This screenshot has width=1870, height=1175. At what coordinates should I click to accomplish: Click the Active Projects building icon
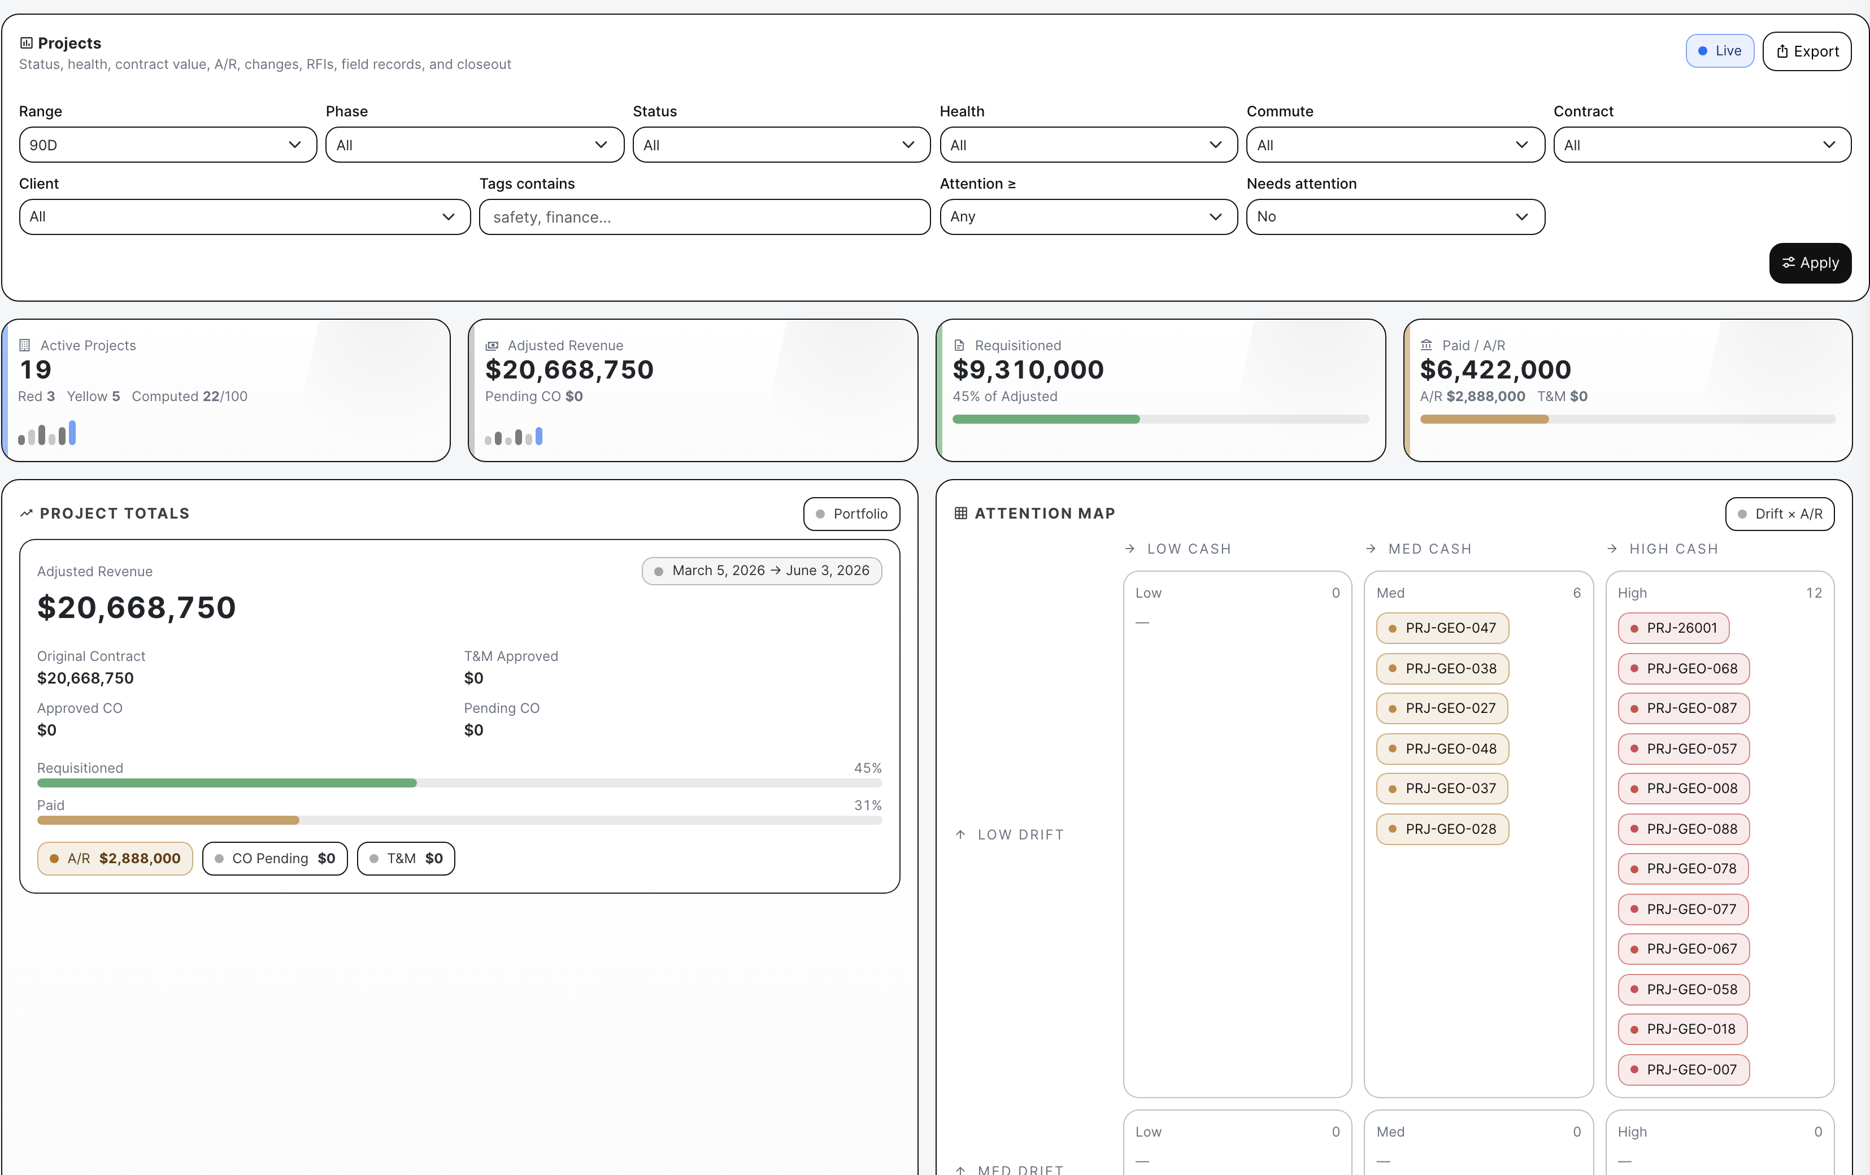[25, 345]
